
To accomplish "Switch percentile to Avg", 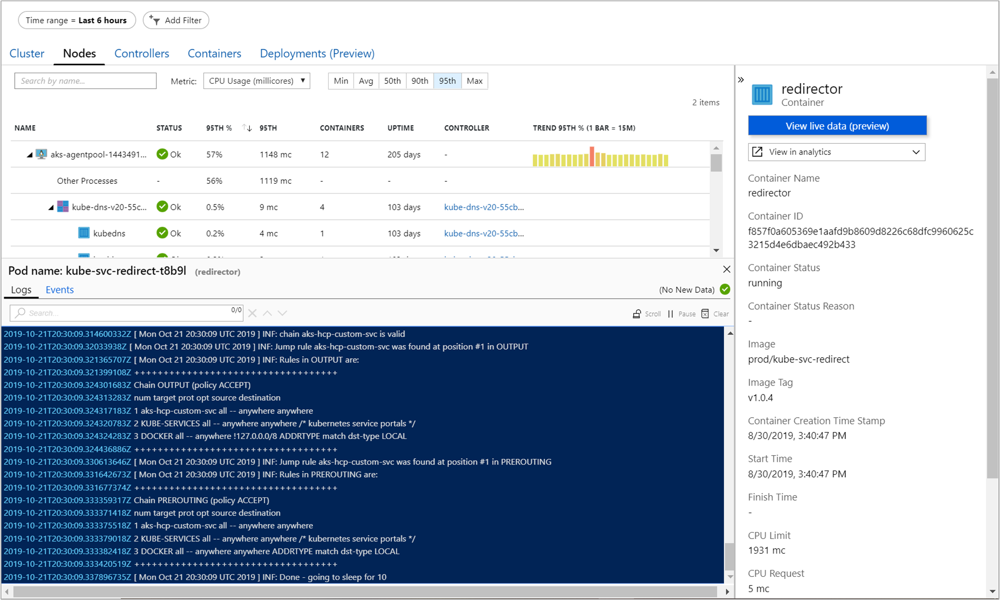I will pyautogui.click(x=366, y=81).
